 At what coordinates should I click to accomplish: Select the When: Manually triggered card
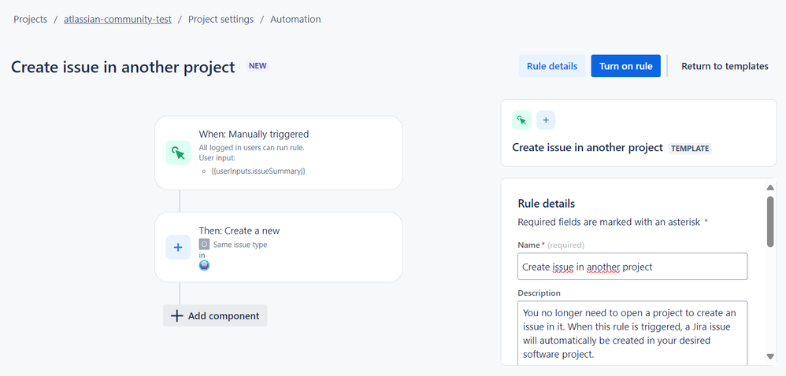tap(279, 153)
